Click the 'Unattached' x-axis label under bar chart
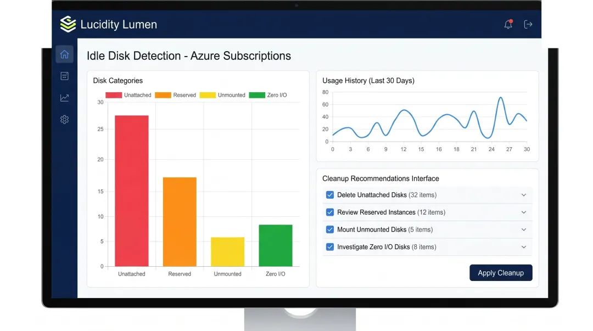The height and width of the screenshot is (331, 593). [x=132, y=274]
